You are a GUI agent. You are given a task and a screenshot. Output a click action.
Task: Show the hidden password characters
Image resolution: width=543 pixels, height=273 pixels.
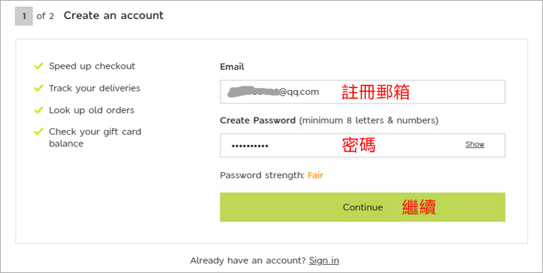point(474,144)
